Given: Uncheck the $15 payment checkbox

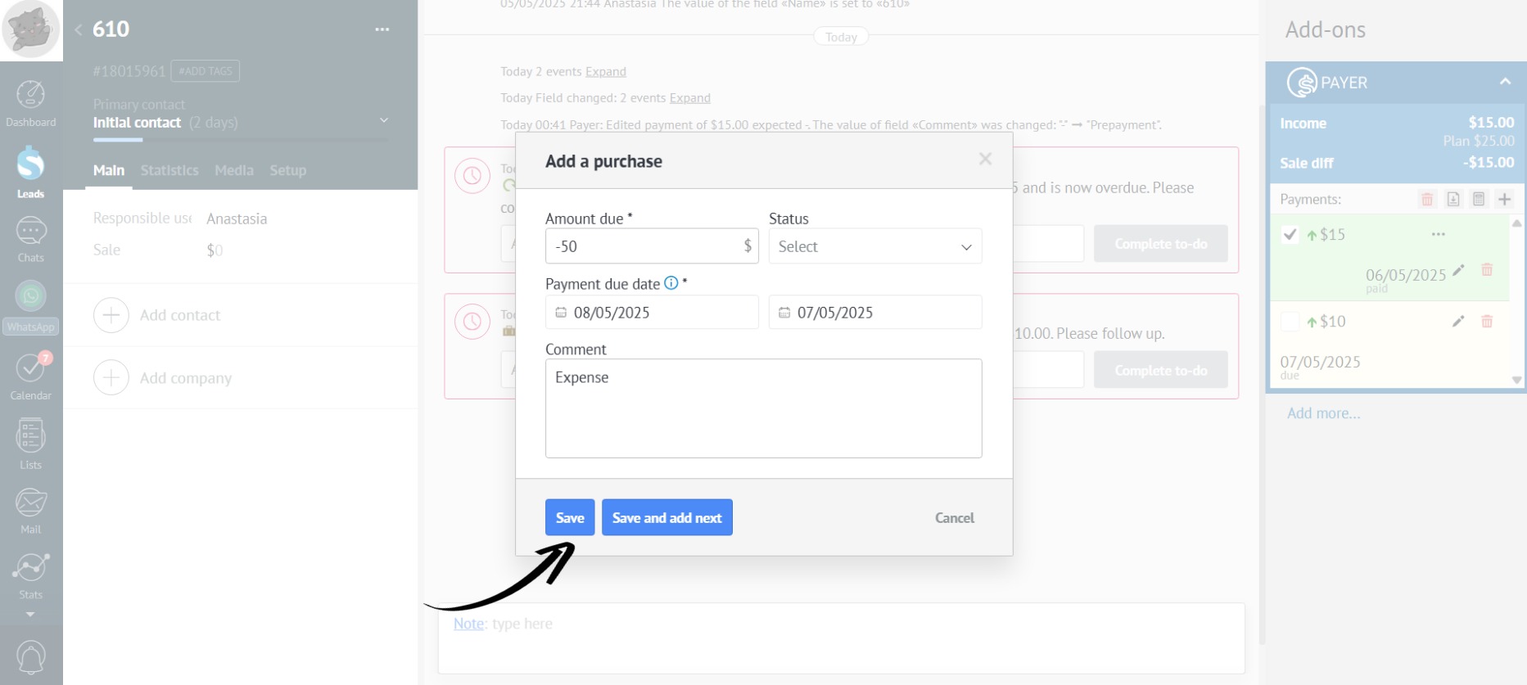Looking at the screenshot, I should click(1290, 235).
